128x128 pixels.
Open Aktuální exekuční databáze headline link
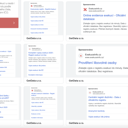coord(43,94)
